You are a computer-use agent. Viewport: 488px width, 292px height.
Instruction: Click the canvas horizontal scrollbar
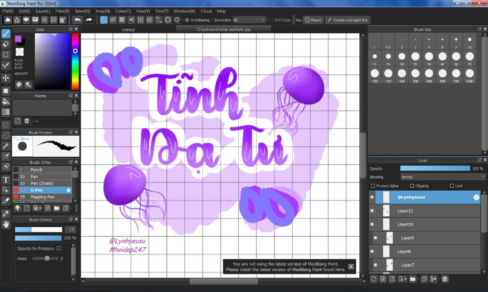tap(224, 281)
